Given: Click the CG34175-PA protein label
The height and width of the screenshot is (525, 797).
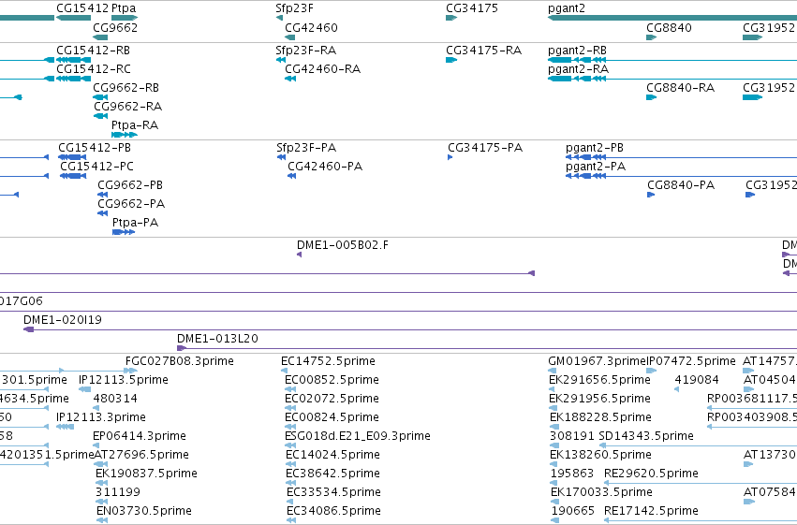Looking at the screenshot, I should [485, 148].
